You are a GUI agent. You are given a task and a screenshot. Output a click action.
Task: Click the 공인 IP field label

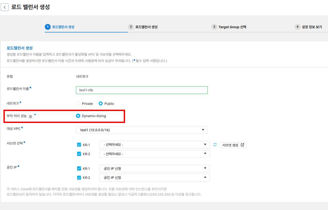tap(12, 167)
